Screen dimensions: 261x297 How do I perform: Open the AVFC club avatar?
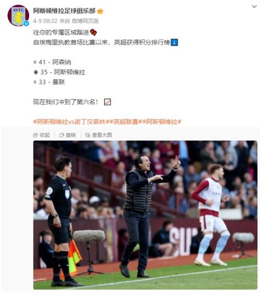pos(18,15)
